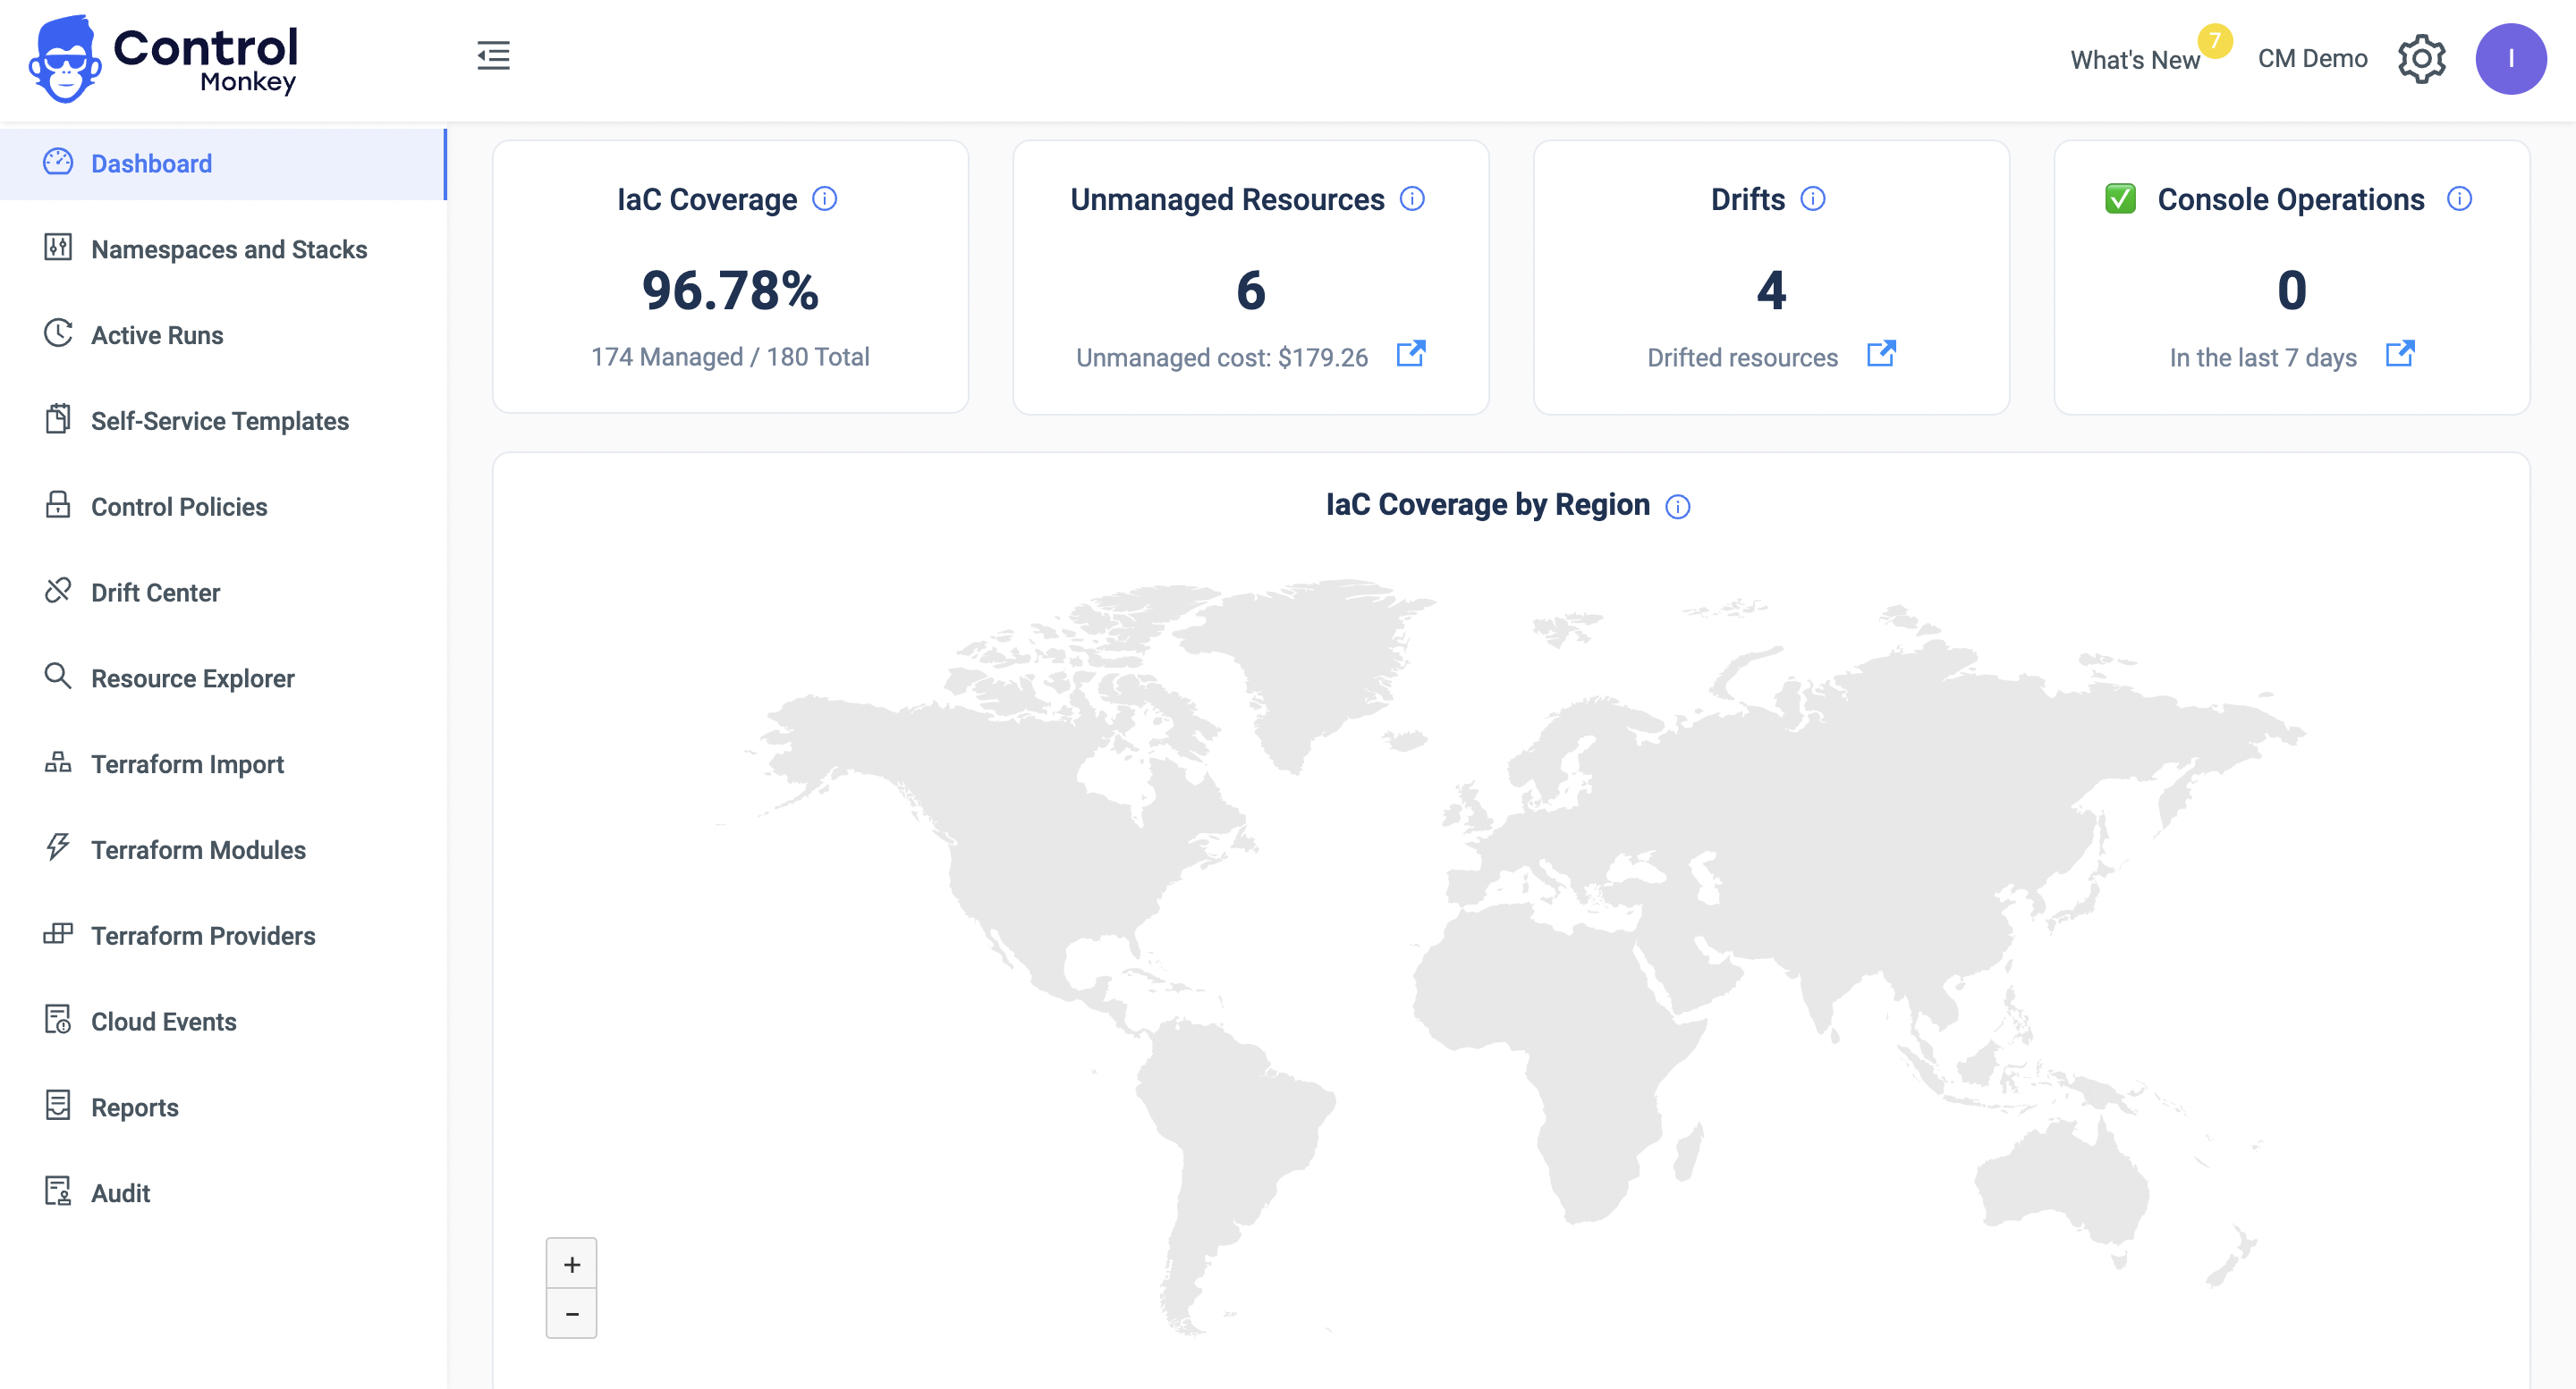Click the Self-Service Templates clipboard icon
This screenshot has height=1389, width=2576.
click(x=58, y=420)
